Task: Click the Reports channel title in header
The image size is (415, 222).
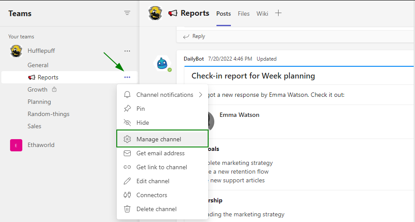Action: coord(195,13)
